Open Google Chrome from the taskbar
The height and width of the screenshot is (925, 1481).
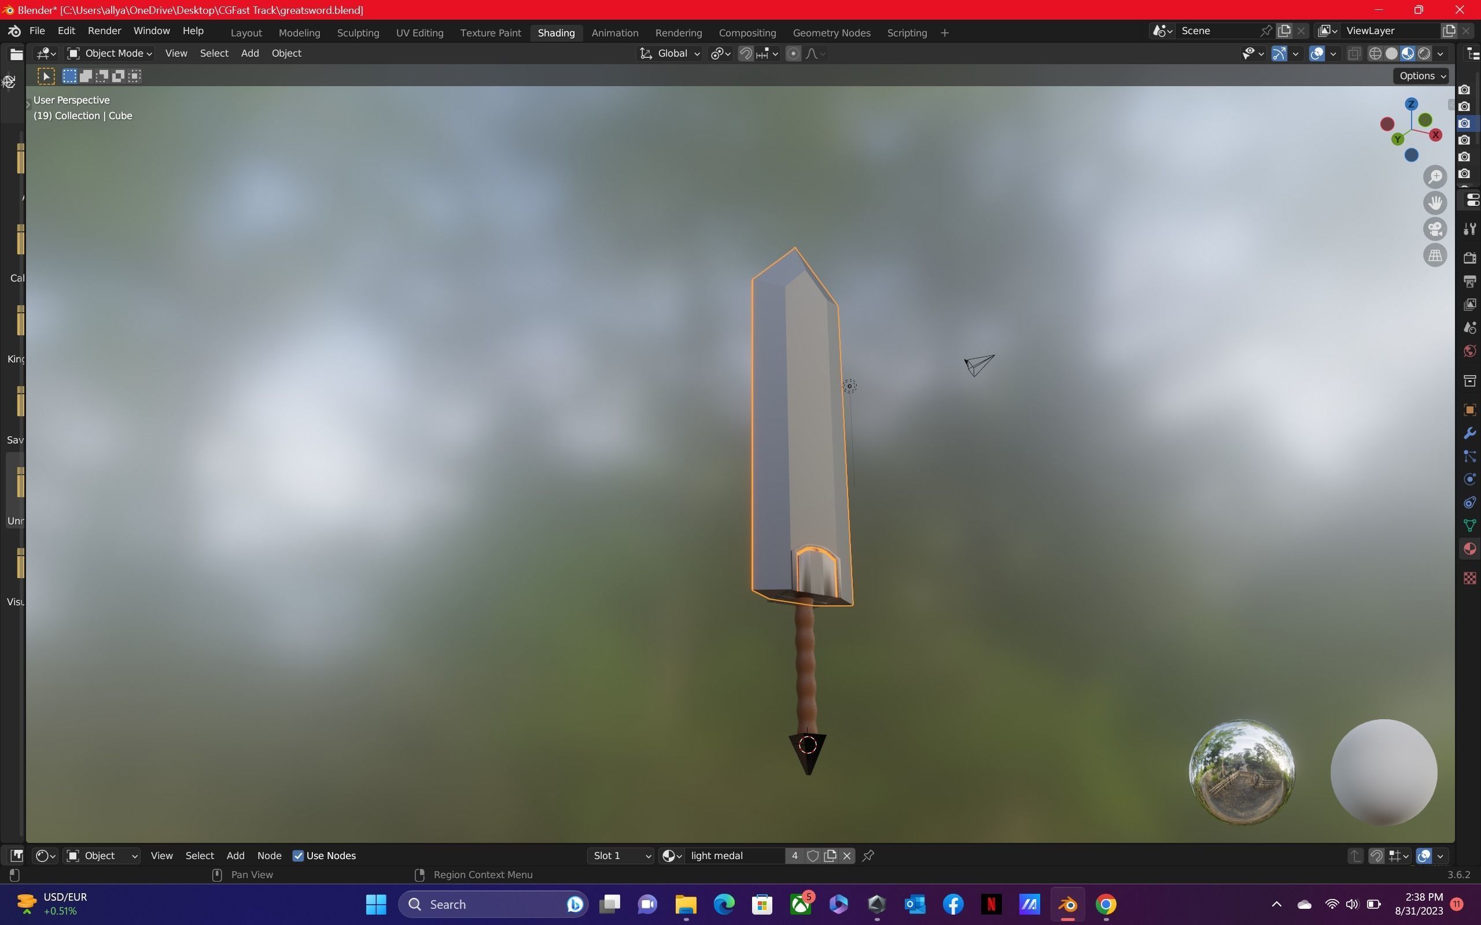[x=1105, y=904]
